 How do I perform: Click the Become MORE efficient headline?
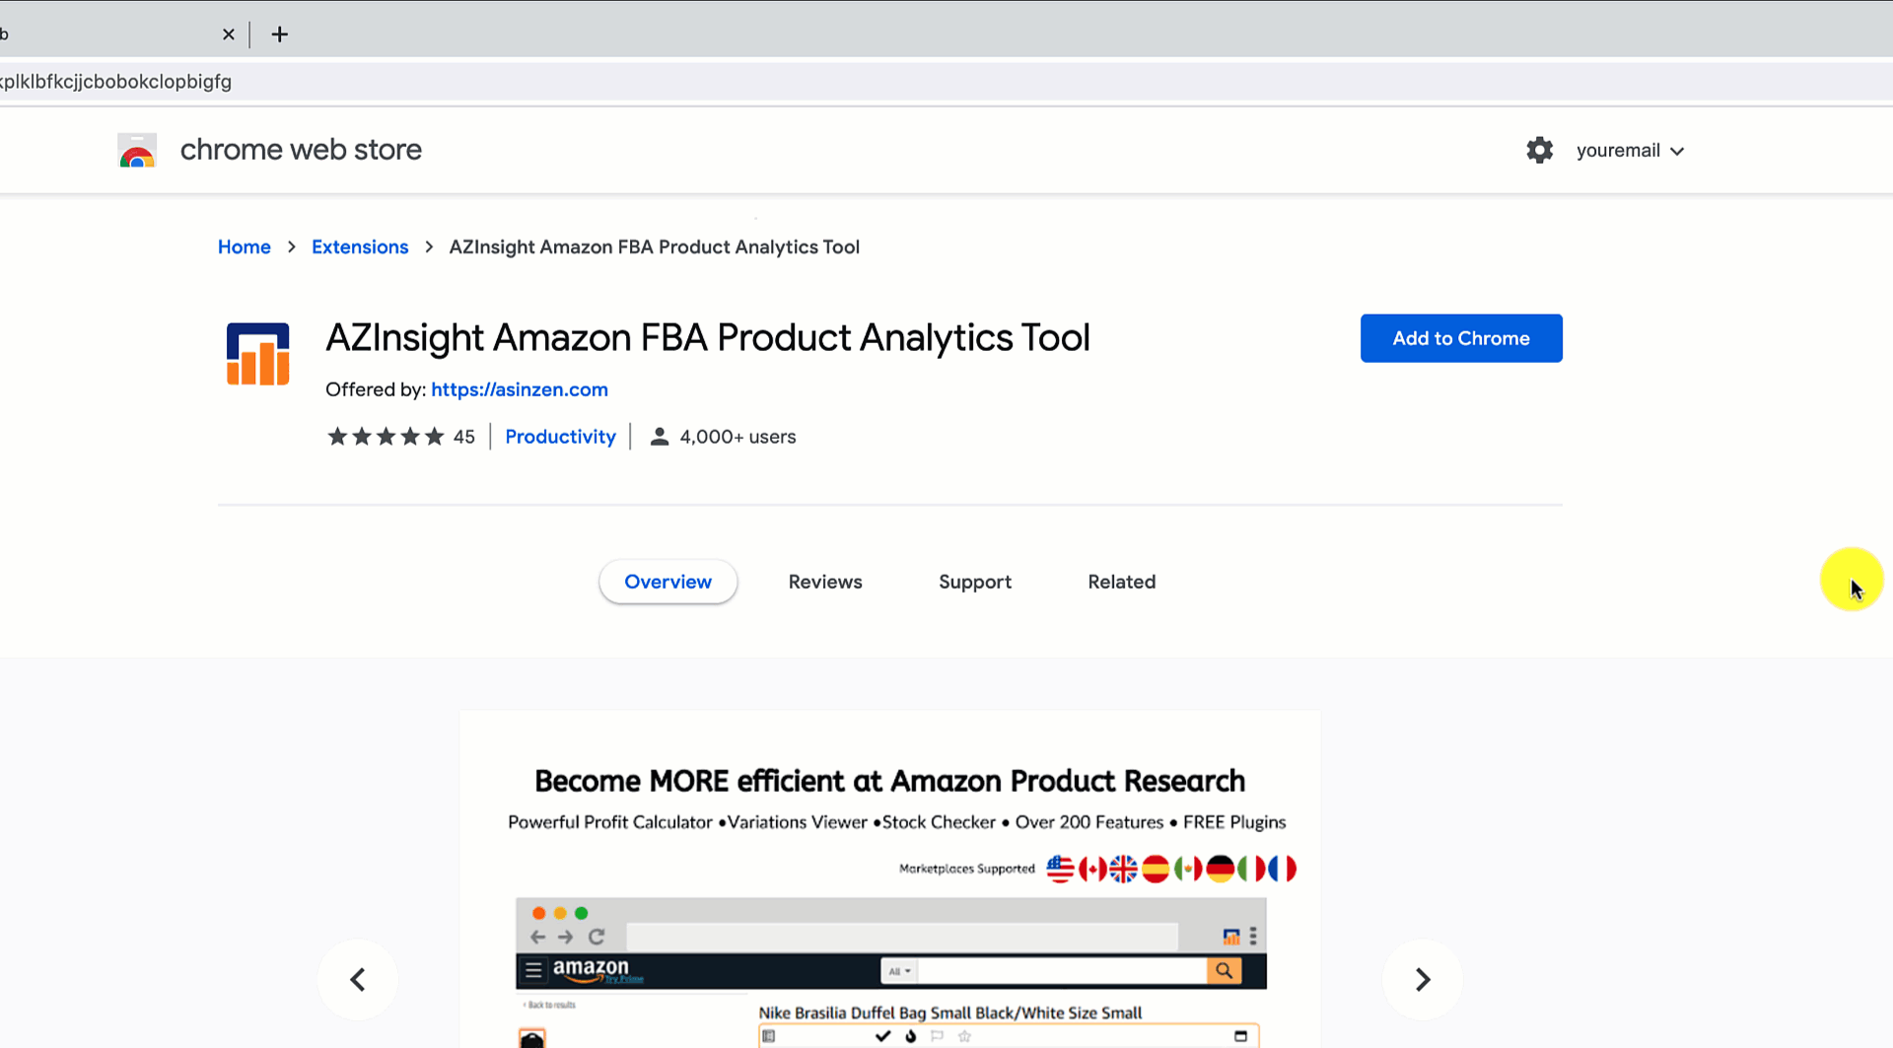[889, 781]
